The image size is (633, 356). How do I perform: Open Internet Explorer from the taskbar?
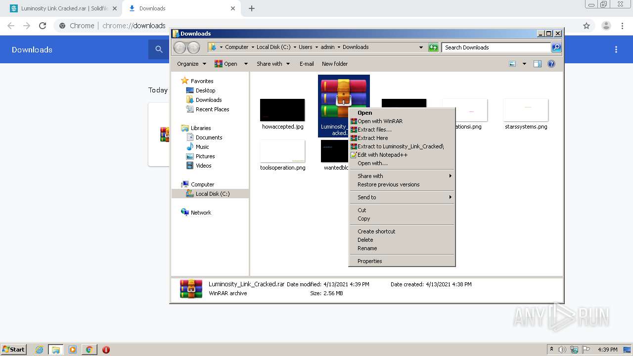39,350
